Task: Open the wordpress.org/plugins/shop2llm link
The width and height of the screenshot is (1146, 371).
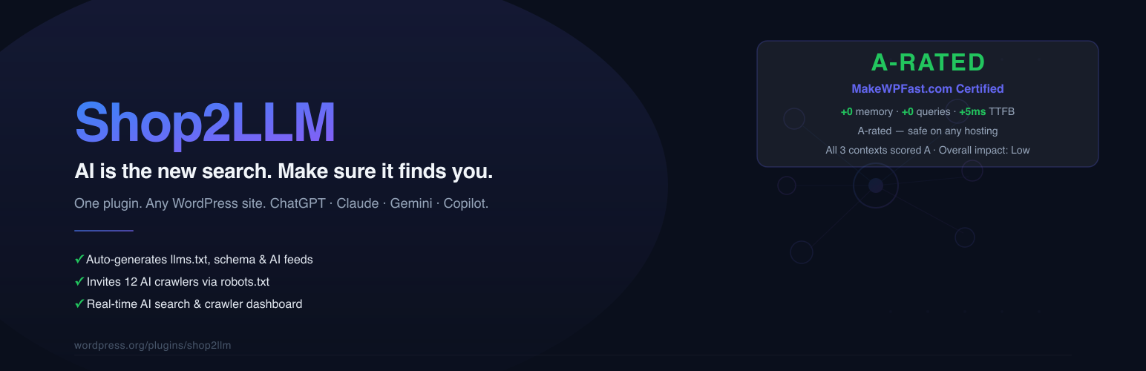Action: (x=153, y=346)
